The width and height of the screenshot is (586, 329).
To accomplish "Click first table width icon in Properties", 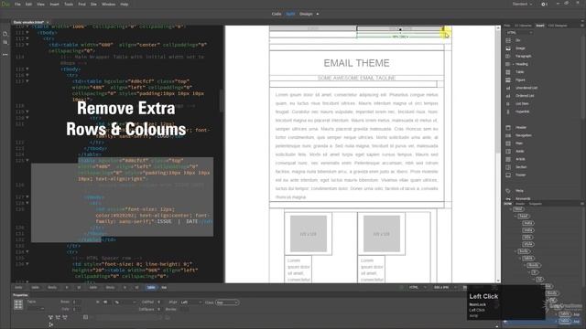I will point(50,317).
